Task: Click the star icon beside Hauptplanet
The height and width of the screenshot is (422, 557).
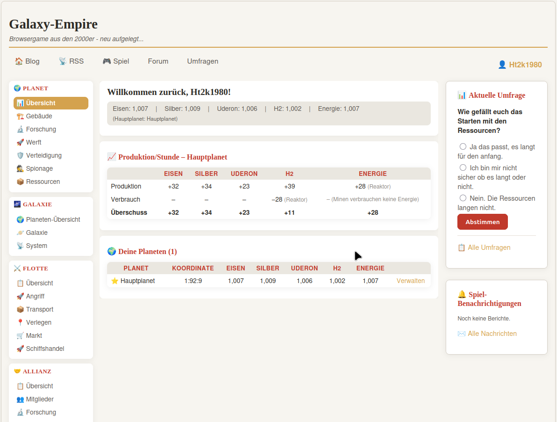Action: [x=115, y=281]
